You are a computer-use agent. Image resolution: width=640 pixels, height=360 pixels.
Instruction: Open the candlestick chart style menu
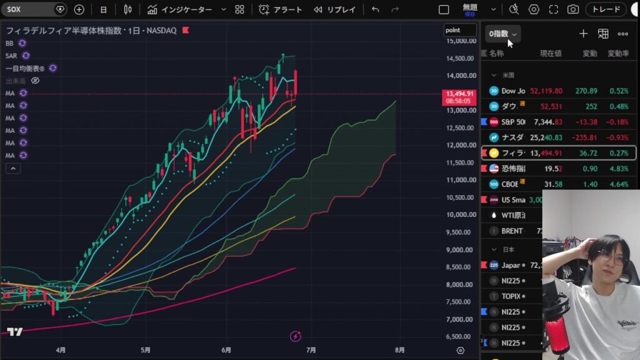(127, 9)
